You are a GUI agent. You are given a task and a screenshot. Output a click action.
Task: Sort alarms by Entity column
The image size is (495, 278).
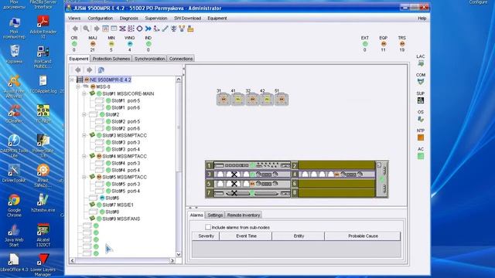tap(299, 236)
